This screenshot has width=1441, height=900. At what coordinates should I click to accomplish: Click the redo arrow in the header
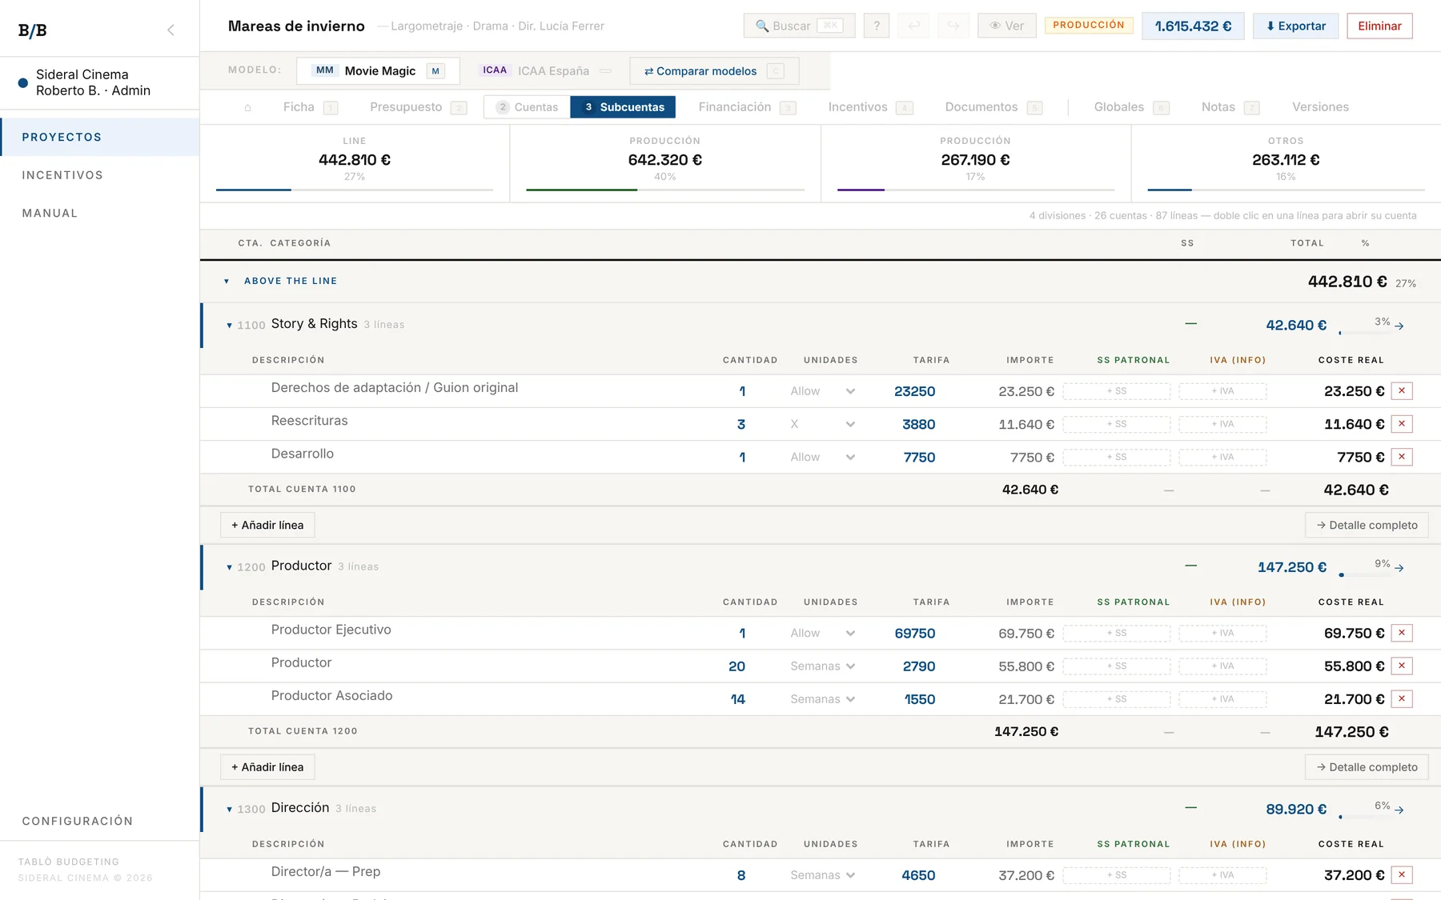point(953,26)
